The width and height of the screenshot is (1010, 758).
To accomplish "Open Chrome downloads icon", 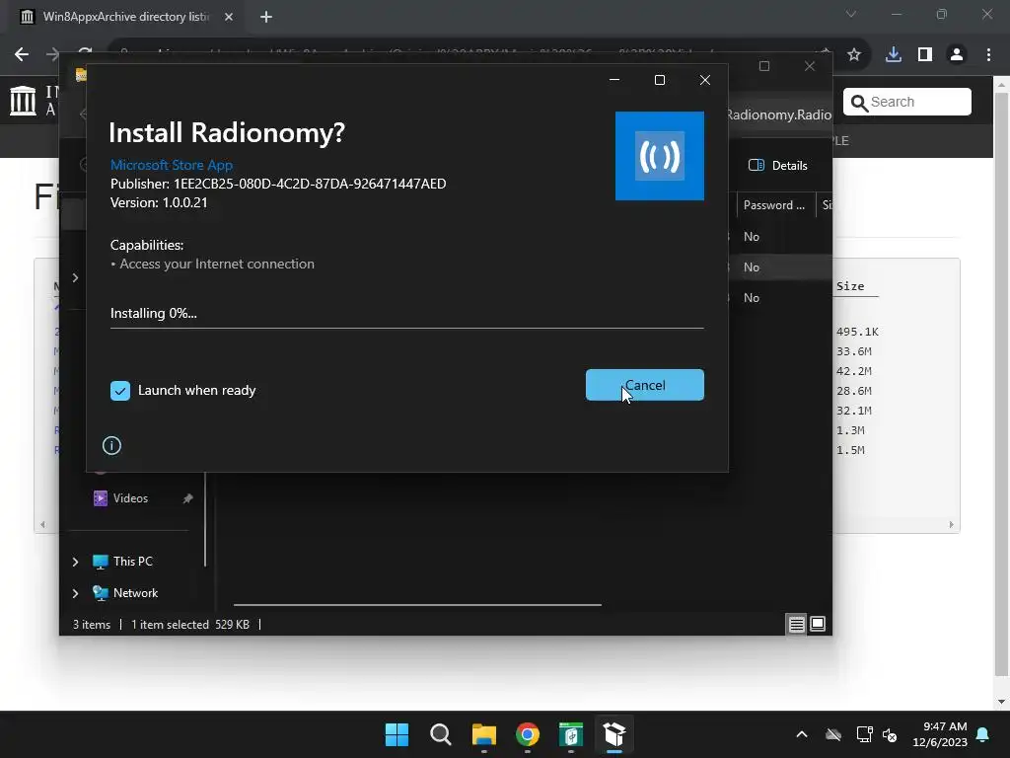I will (x=893, y=55).
